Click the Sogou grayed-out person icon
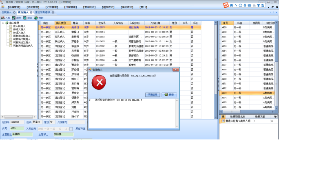Image resolution: width=334 pixels, height=187 pixels. pyautogui.click(x=254, y=6)
